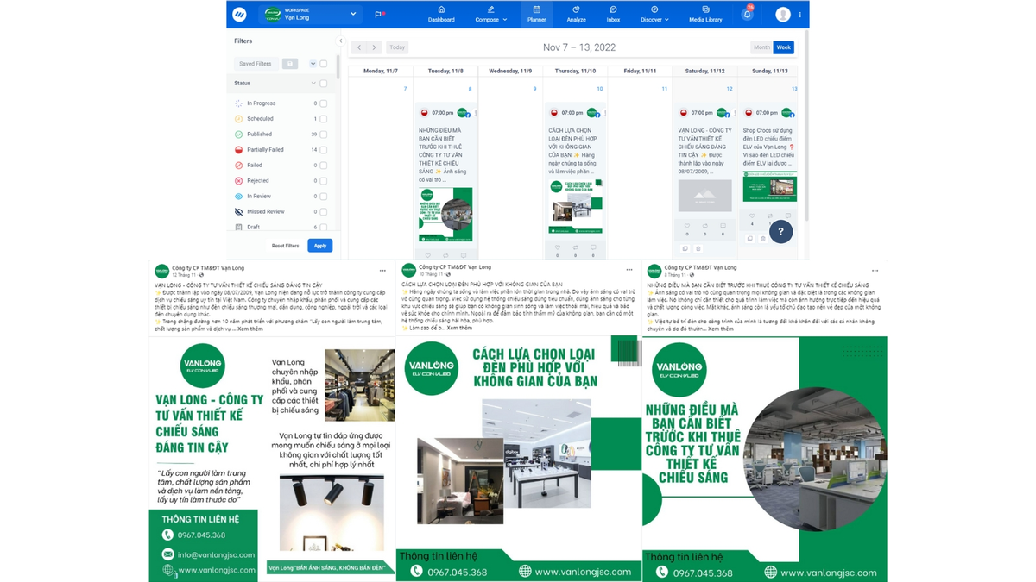This screenshot has width=1036, height=582.
Task: Click the filters sidebar scrollbar
Action: coord(338,69)
